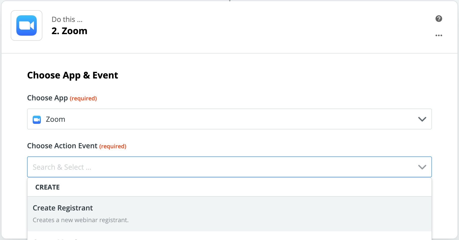The image size is (459, 240).
Task: Expand the Choose App dropdown chevron
Action: click(422, 119)
